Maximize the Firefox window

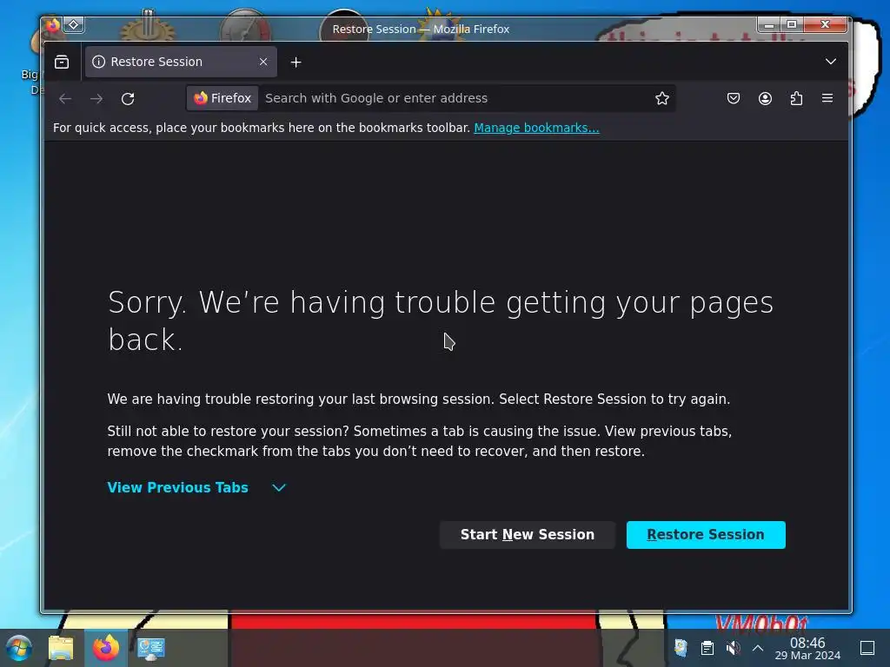click(x=792, y=24)
